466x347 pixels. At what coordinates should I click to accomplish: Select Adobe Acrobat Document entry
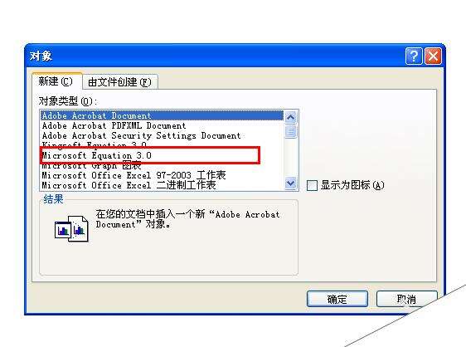coord(162,115)
